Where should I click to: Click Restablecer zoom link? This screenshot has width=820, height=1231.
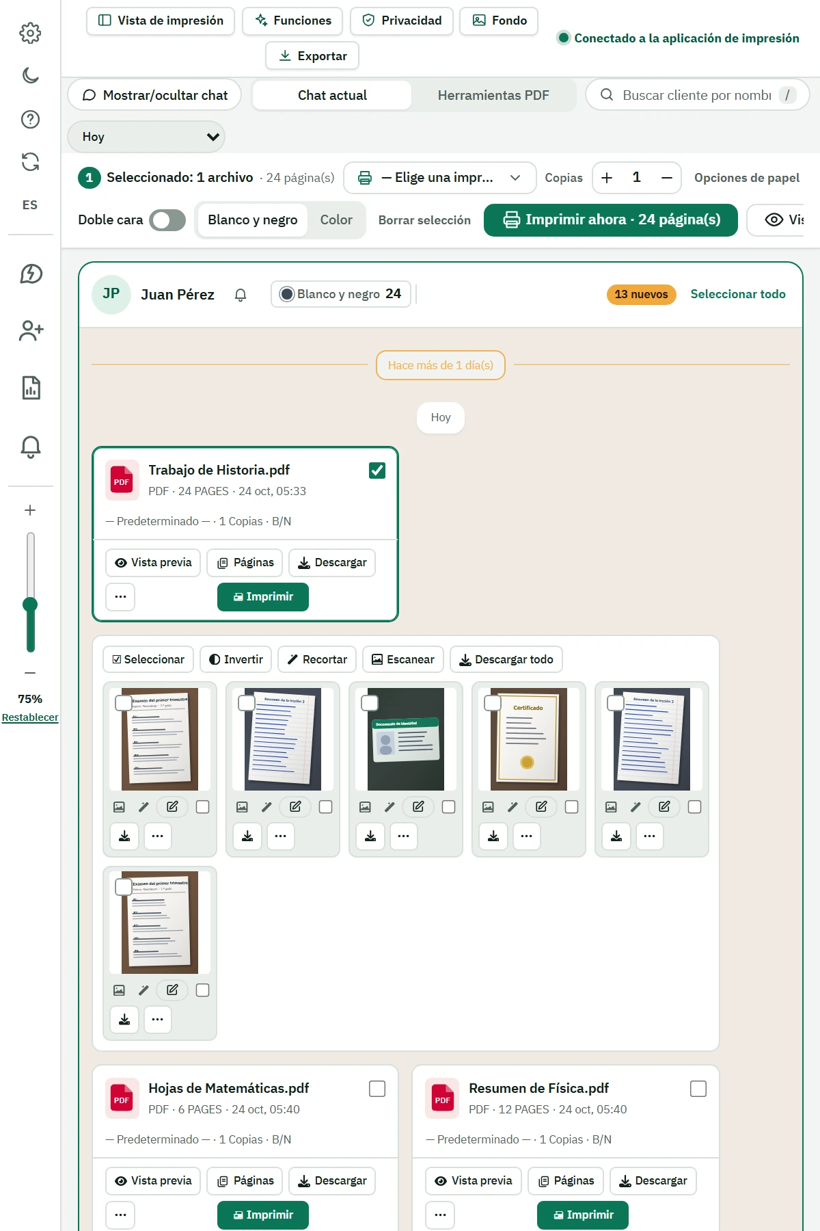(30, 717)
